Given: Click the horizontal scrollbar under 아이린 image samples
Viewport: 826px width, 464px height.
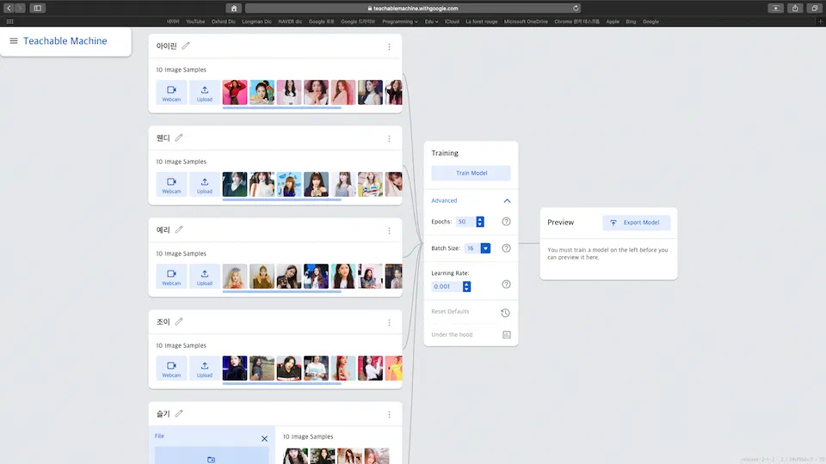Looking at the screenshot, I should (281, 107).
